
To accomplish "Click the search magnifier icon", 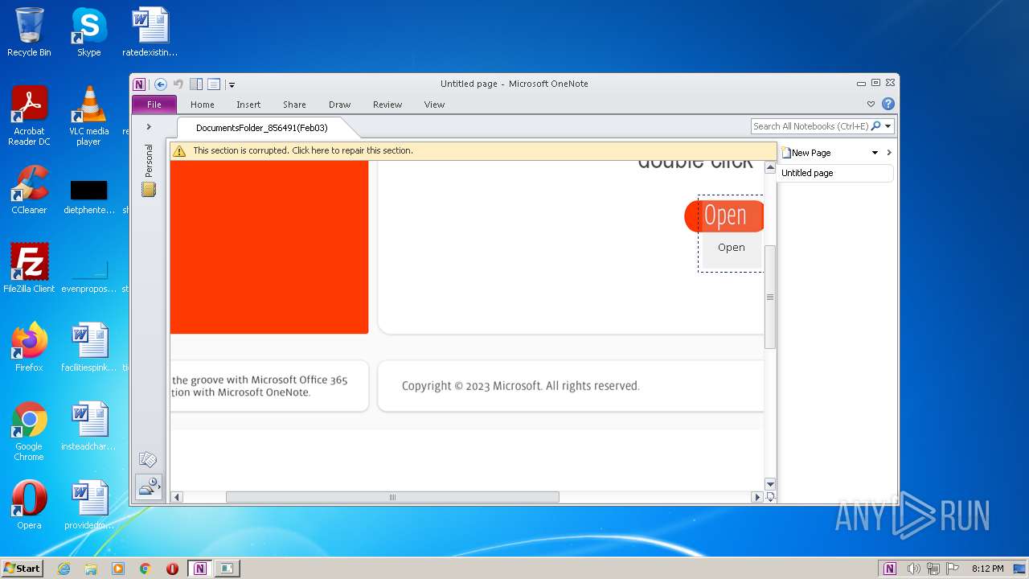I will pos(876,126).
